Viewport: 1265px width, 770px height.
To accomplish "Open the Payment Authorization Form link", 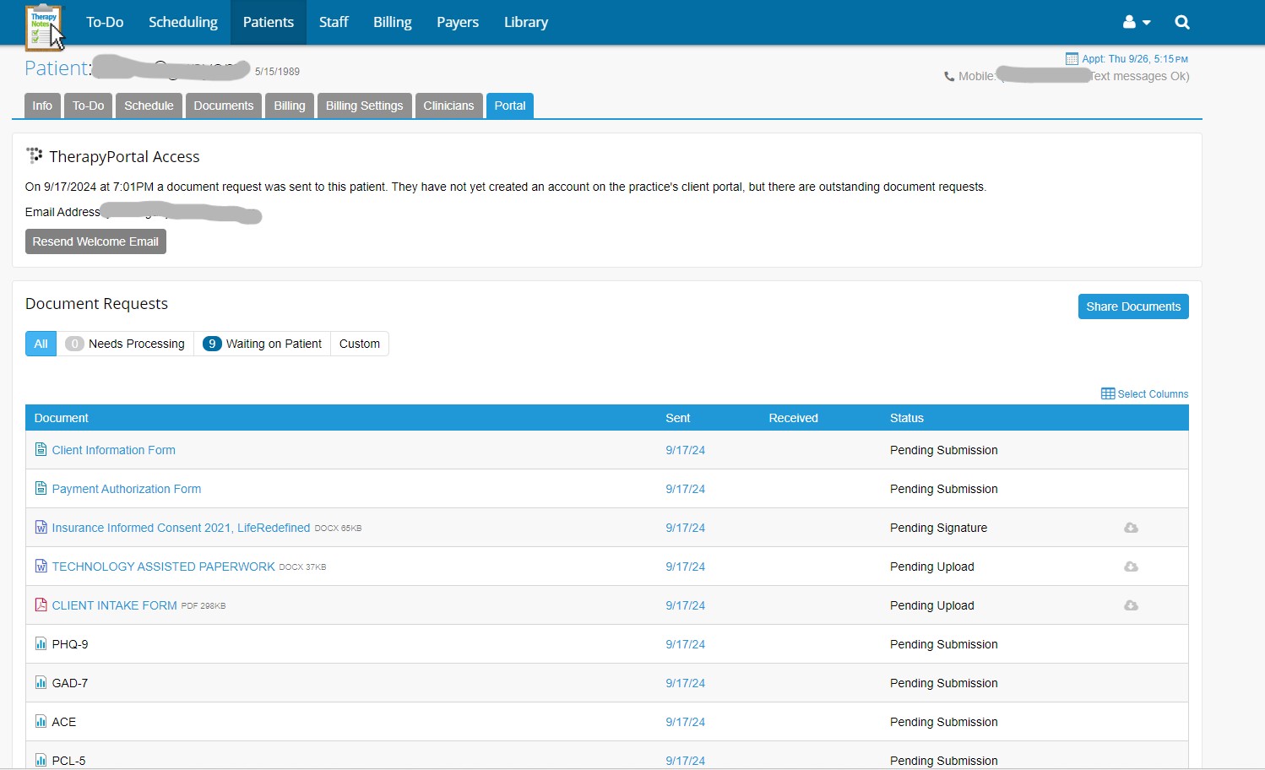I will point(127,489).
